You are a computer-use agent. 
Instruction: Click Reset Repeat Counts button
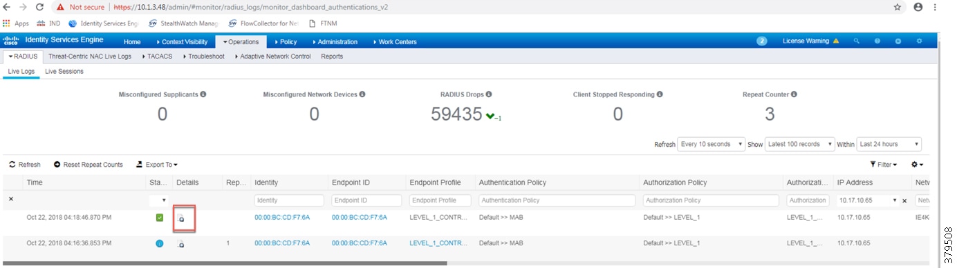coord(89,165)
